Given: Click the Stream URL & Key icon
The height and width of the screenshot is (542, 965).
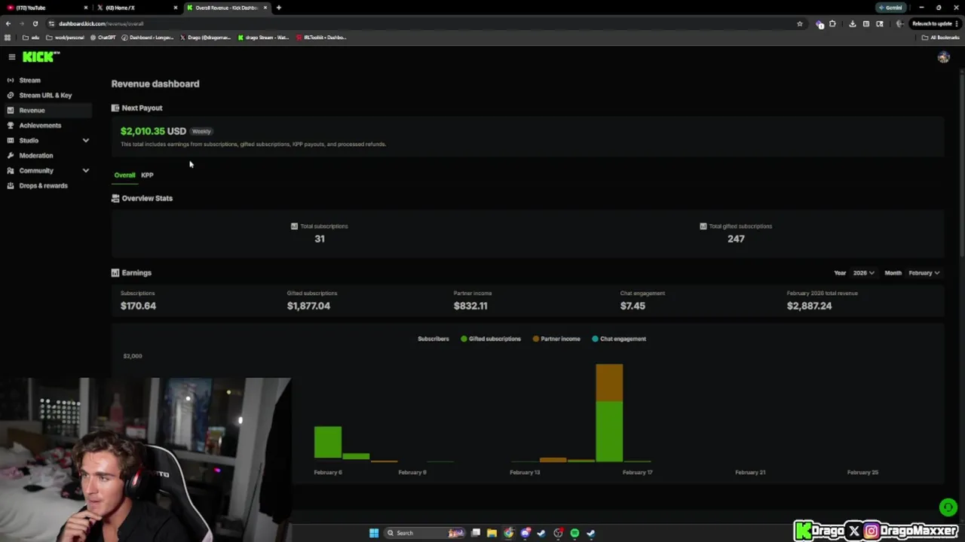Looking at the screenshot, I should point(11,95).
